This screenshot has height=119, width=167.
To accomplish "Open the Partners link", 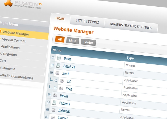I will click(65, 103).
